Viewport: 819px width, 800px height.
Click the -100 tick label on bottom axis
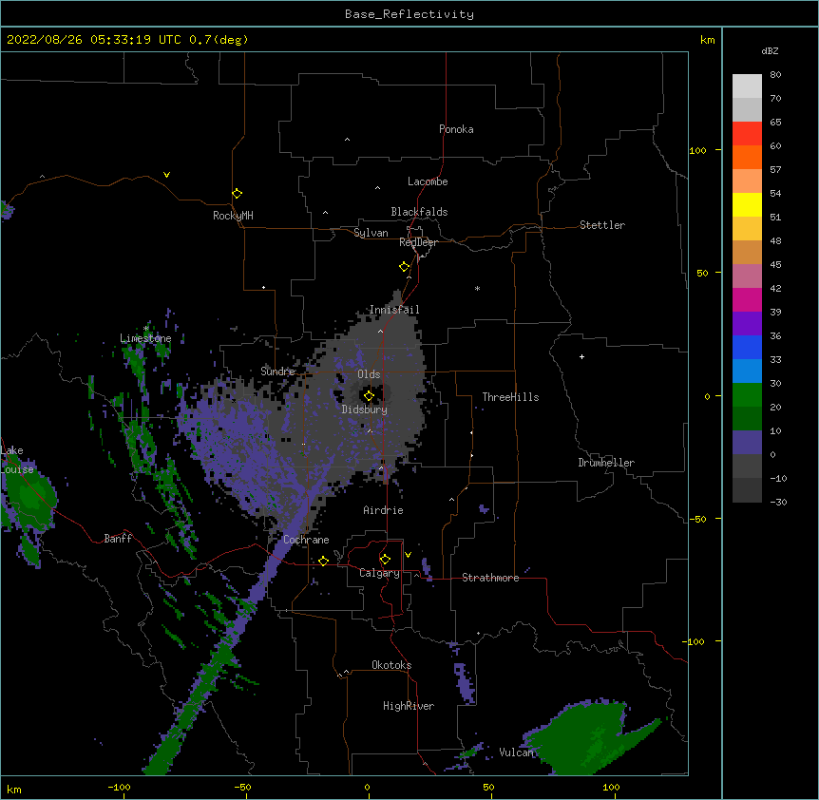[120, 787]
